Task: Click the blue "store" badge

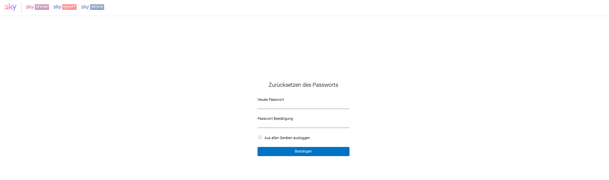Action: pos(97,7)
